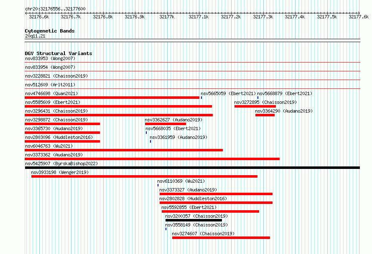Click the nsv6110369 (Wu2021) blue marker

coord(158,185)
